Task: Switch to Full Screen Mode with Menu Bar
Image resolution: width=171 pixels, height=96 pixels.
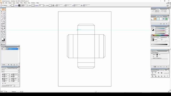Action: coord(3,45)
